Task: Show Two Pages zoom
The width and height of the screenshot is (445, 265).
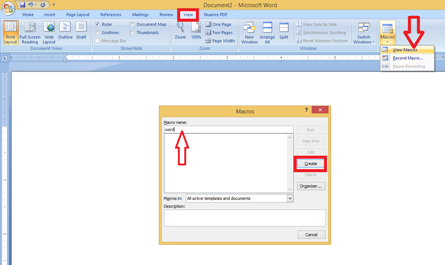Action: [x=219, y=33]
